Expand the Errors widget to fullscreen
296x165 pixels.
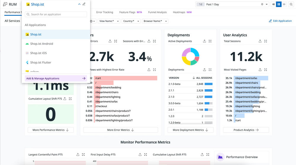pos(115,41)
